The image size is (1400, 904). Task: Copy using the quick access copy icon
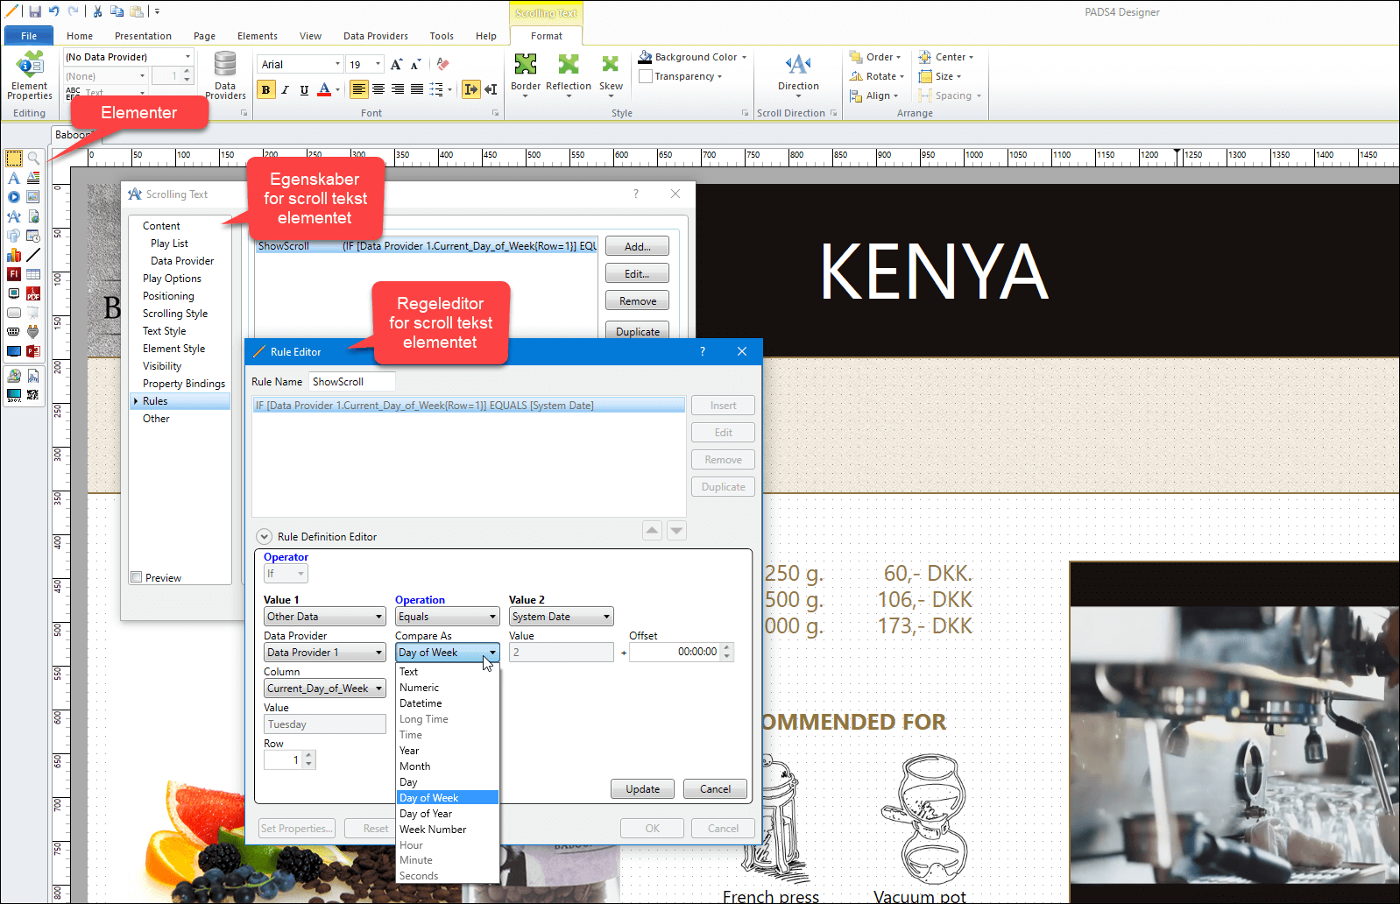[117, 11]
